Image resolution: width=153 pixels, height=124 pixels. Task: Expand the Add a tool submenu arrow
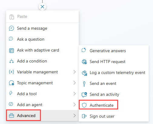click(75, 94)
